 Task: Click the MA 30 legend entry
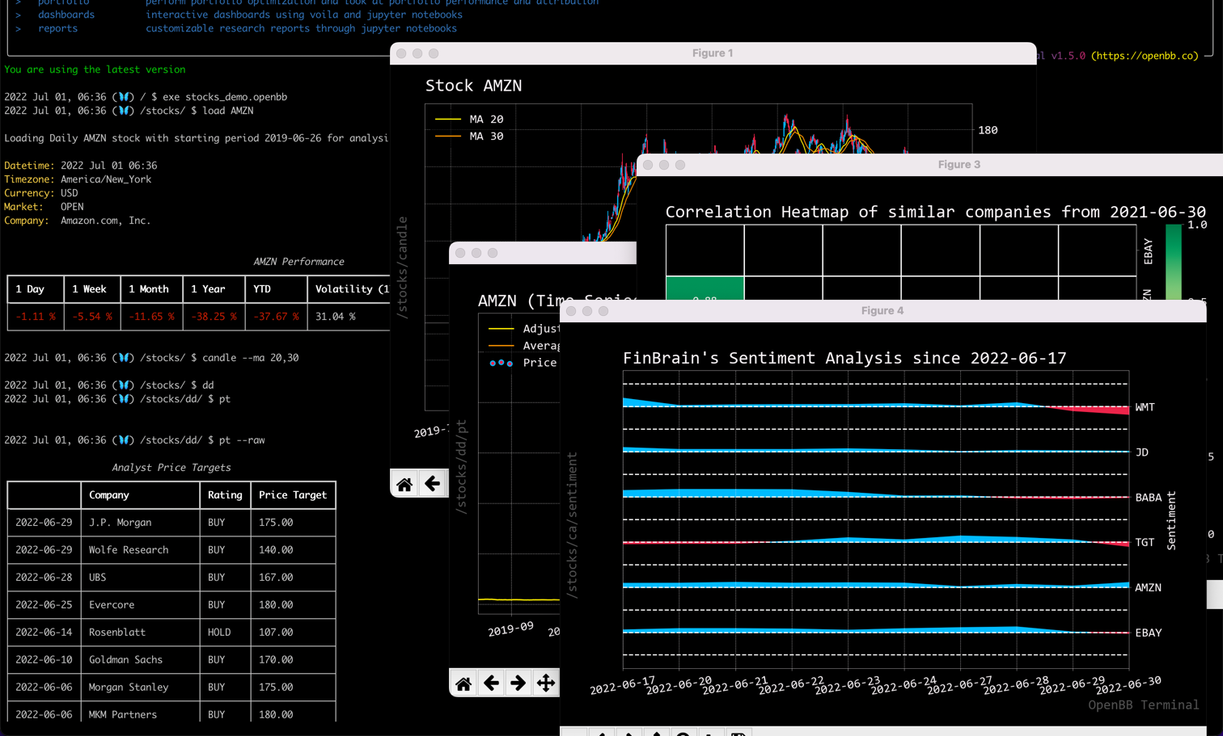click(469, 136)
